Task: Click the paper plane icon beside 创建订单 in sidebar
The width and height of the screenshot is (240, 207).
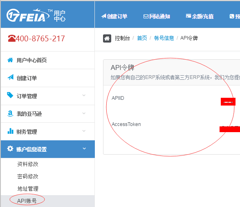Action: pos(10,77)
